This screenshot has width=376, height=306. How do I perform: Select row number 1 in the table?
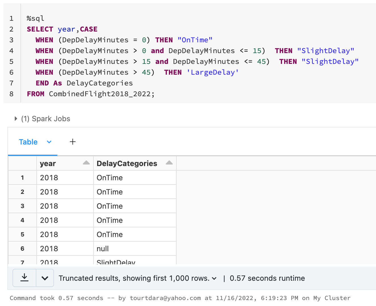click(22, 178)
